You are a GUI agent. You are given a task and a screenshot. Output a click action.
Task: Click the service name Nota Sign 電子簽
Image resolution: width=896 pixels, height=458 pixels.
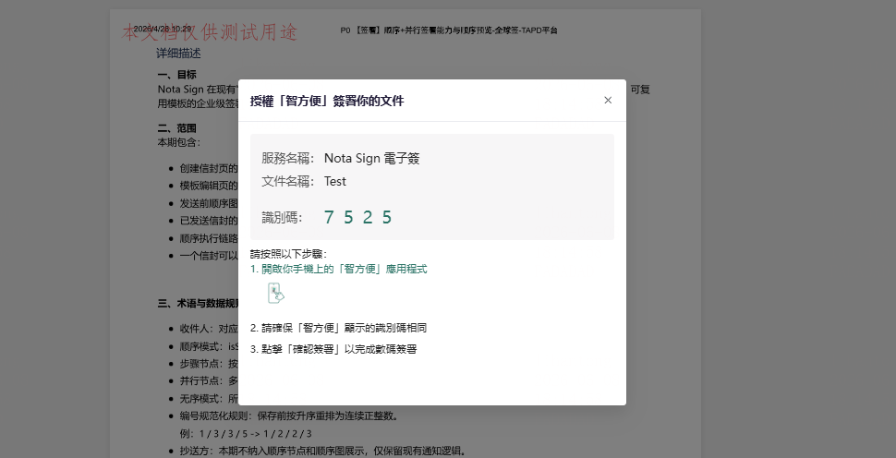(372, 158)
